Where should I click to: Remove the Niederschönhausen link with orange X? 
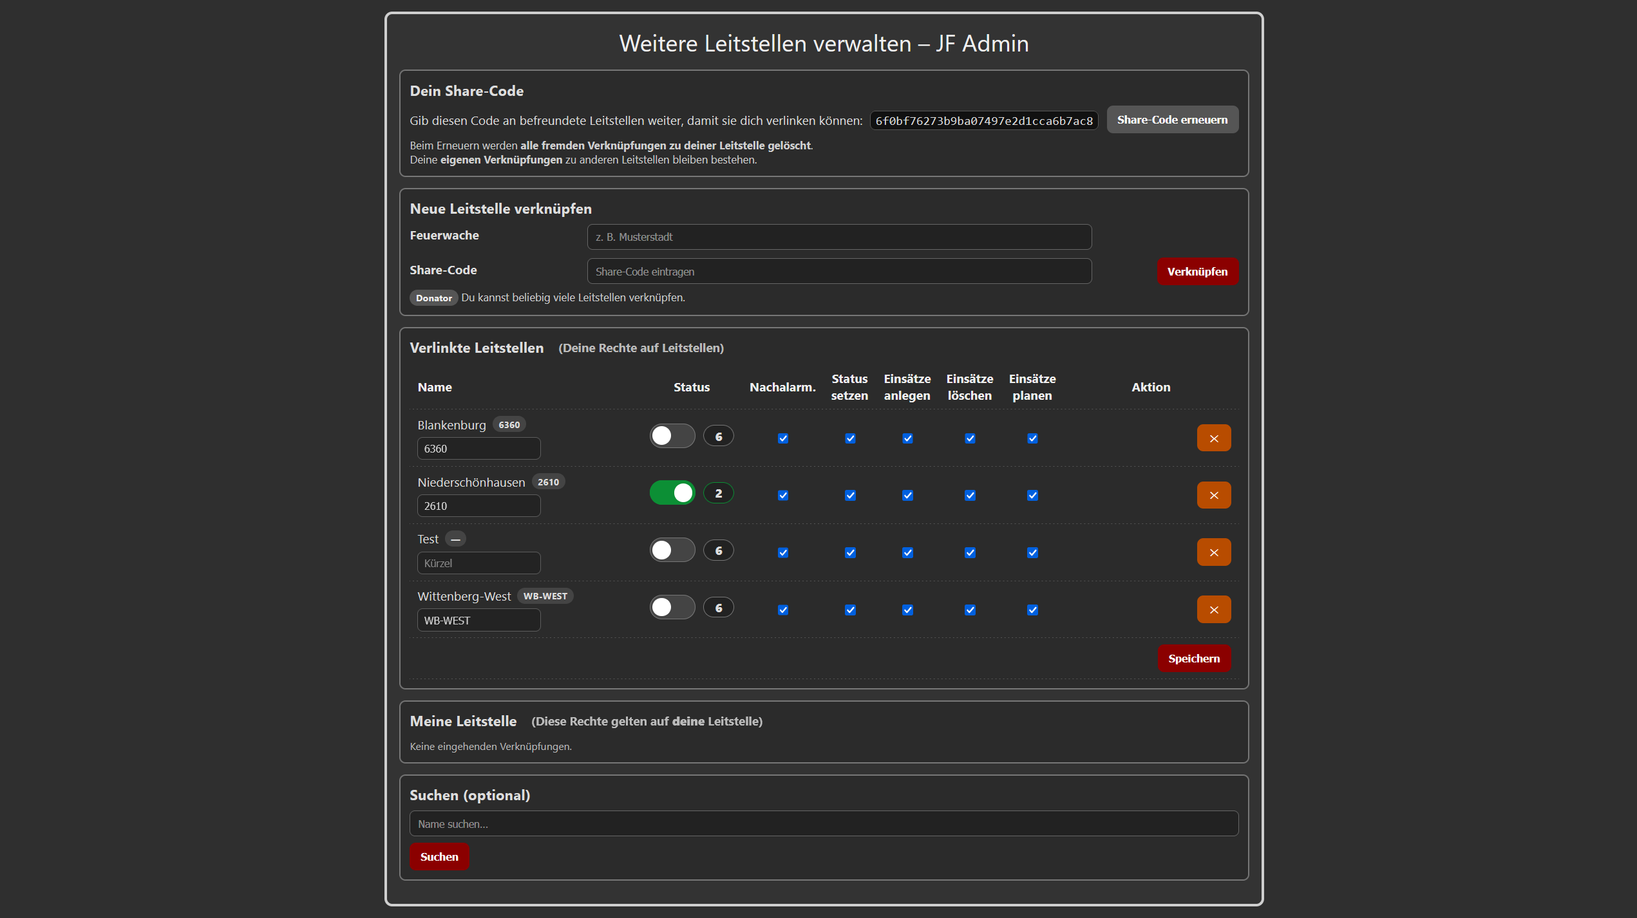(x=1213, y=495)
